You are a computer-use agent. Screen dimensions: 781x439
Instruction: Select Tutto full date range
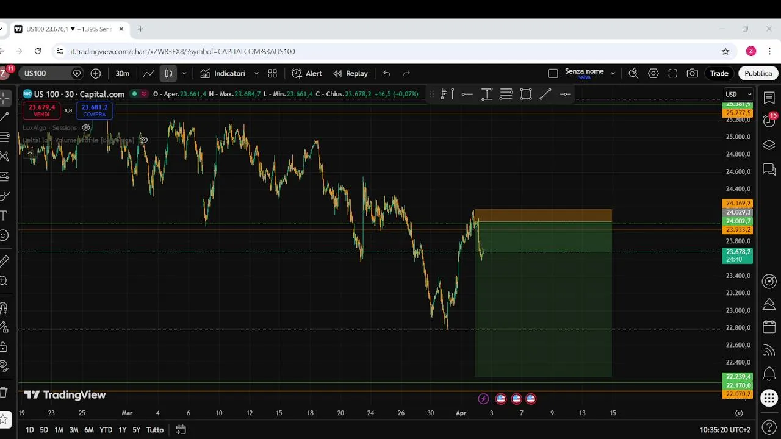pyautogui.click(x=155, y=430)
